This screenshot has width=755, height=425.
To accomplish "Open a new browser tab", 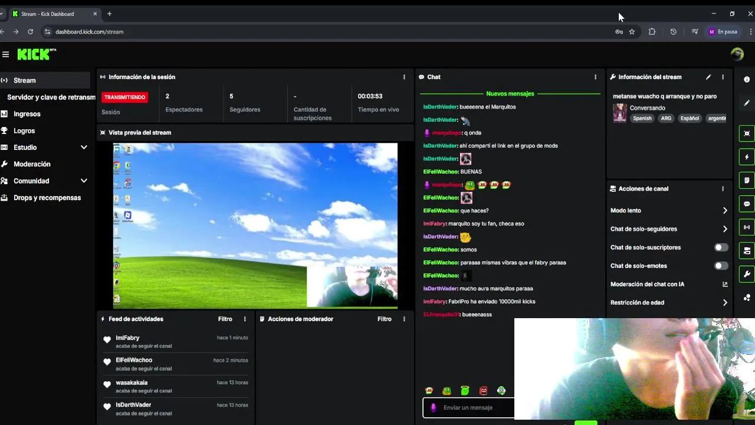I will click(109, 14).
